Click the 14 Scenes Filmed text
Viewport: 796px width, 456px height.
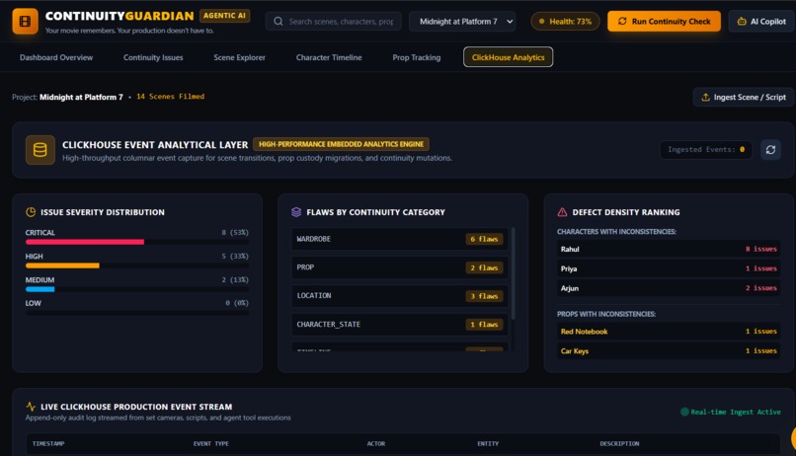pos(171,97)
